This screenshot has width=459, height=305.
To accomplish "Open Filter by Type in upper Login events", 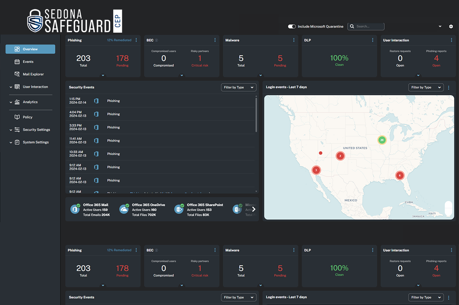I will point(426,87).
